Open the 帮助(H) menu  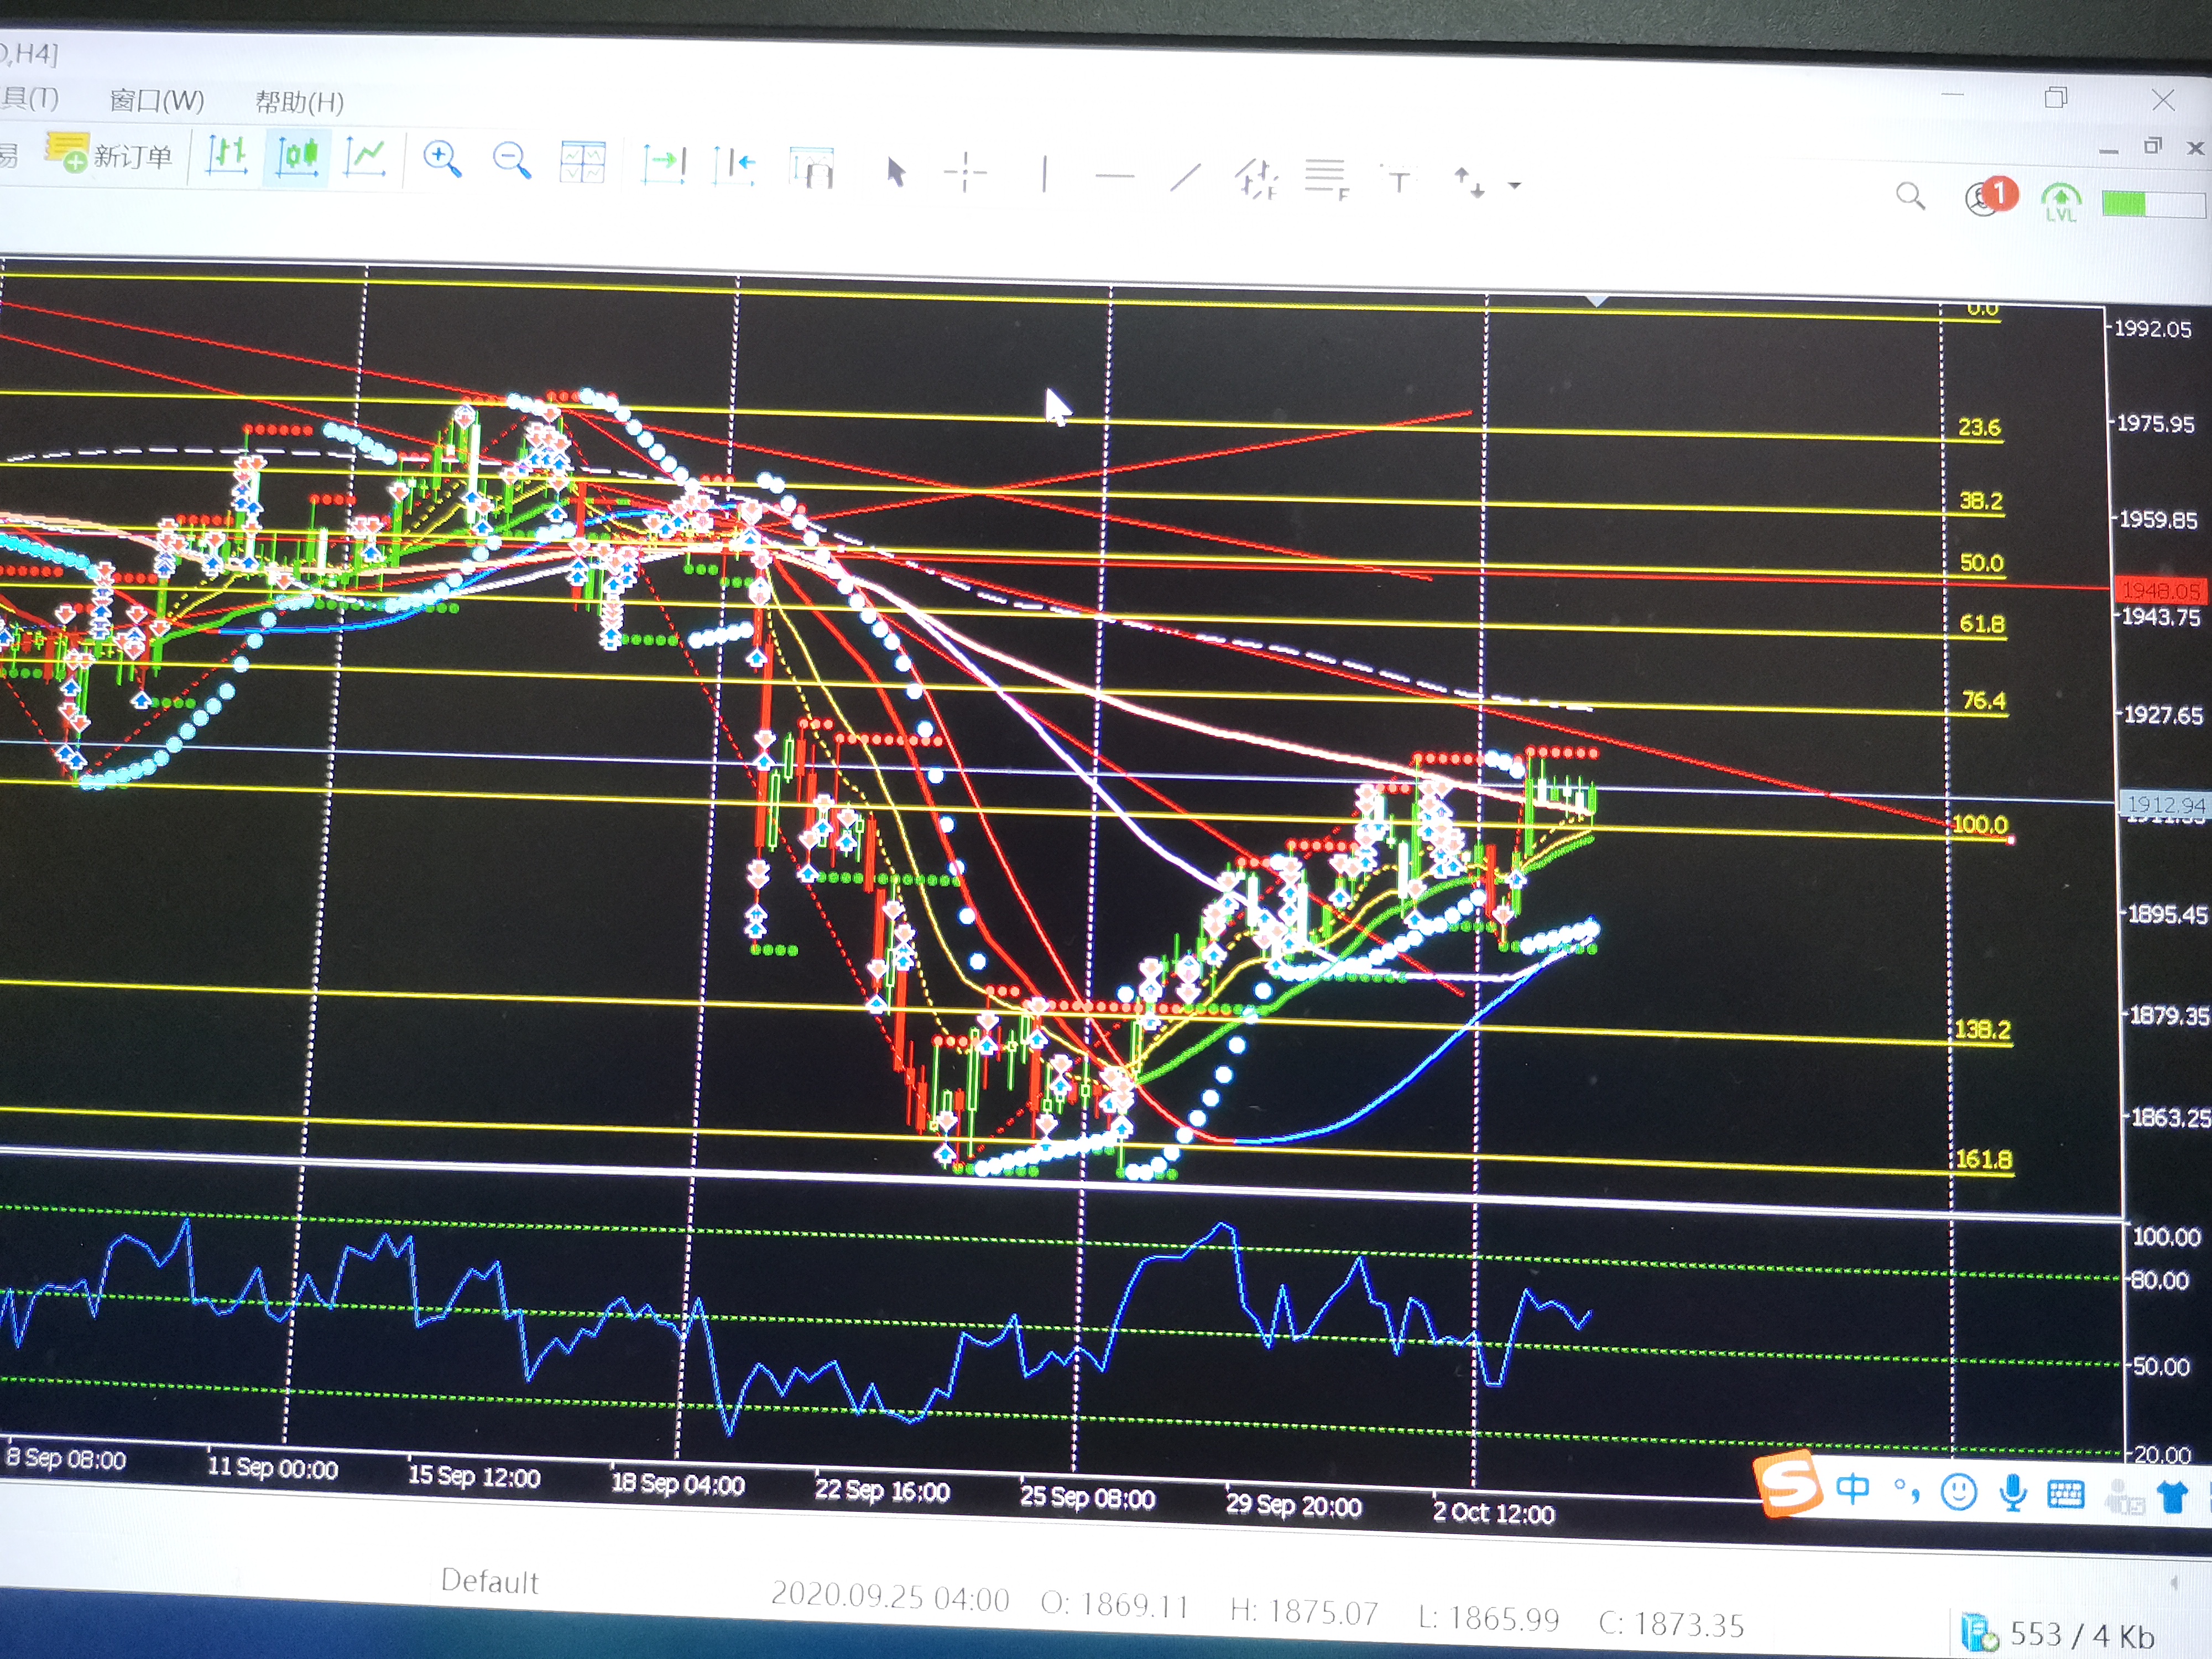tap(300, 102)
